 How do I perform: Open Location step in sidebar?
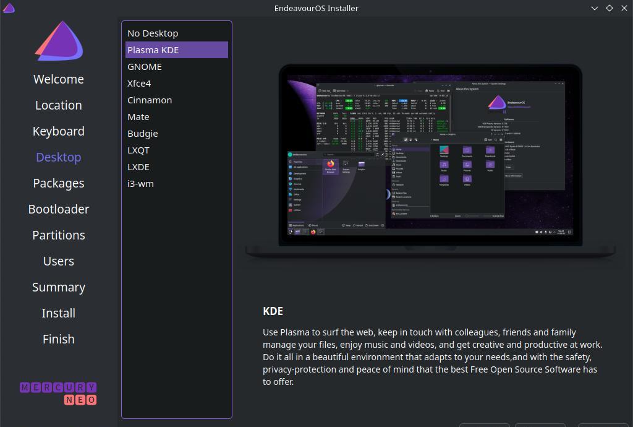coord(59,105)
